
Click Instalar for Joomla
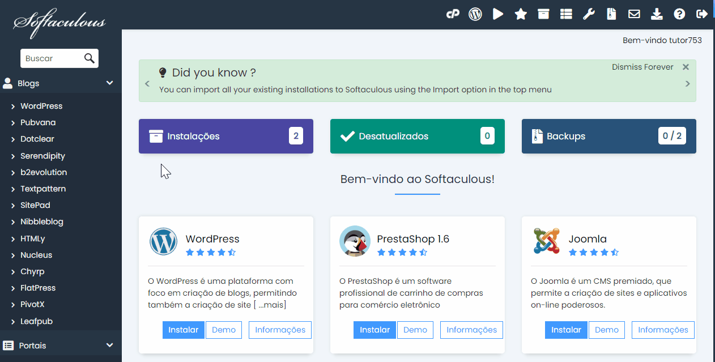[x=567, y=330]
